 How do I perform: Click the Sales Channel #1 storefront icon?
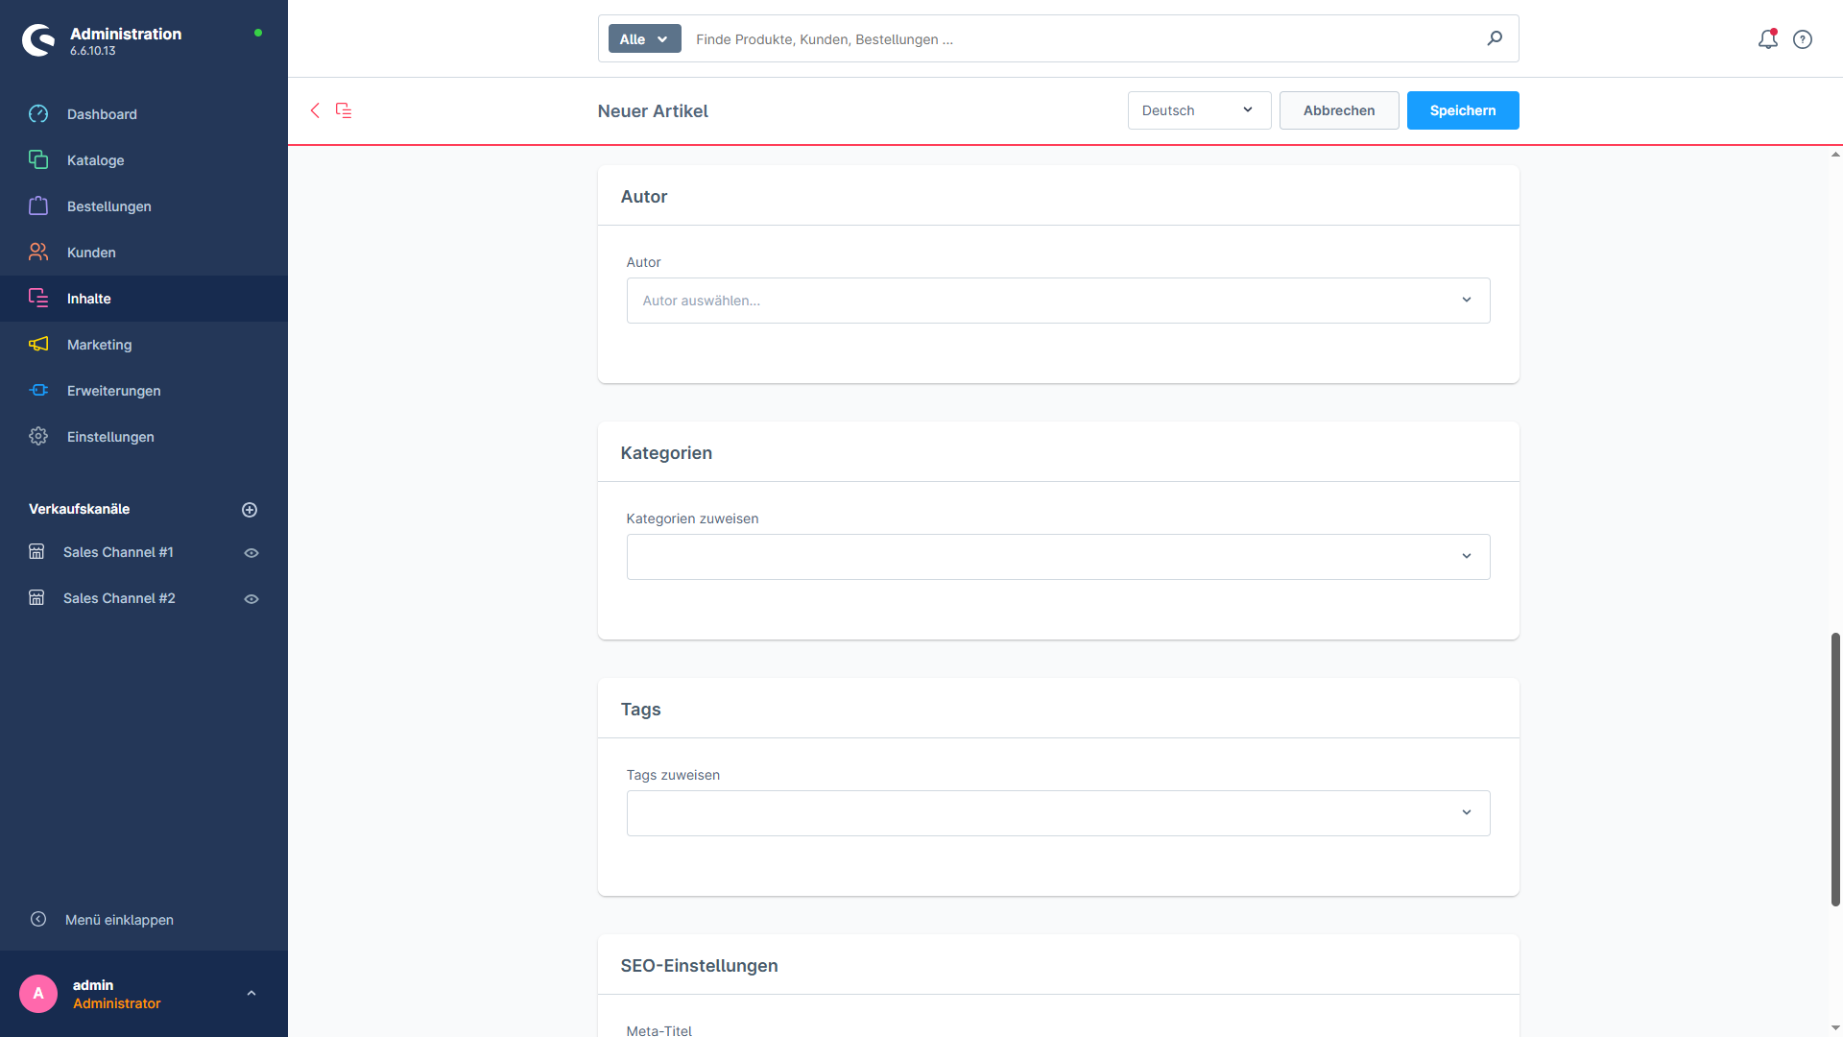pyautogui.click(x=36, y=552)
